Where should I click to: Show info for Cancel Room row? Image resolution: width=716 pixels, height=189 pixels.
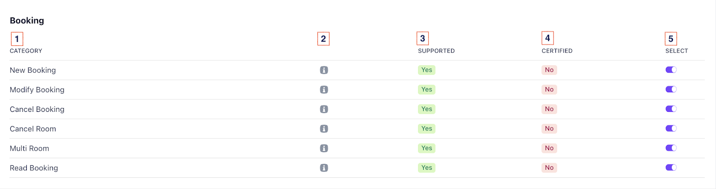tap(324, 129)
